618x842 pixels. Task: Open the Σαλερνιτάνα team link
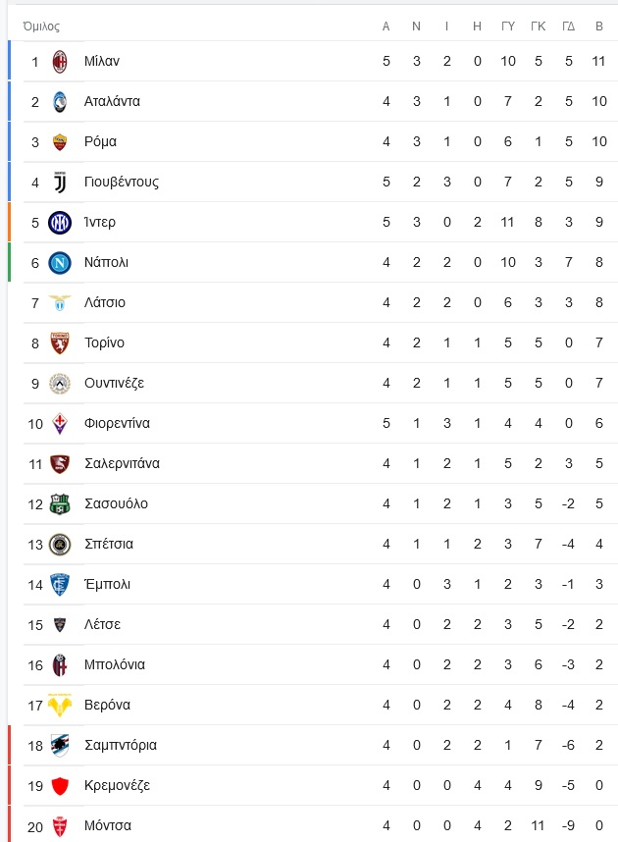(122, 463)
